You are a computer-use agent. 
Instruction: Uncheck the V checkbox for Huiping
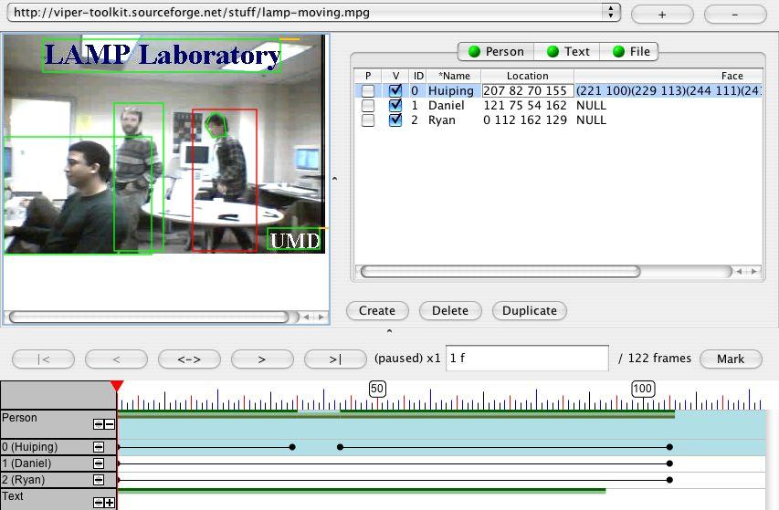[x=395, y=91]
